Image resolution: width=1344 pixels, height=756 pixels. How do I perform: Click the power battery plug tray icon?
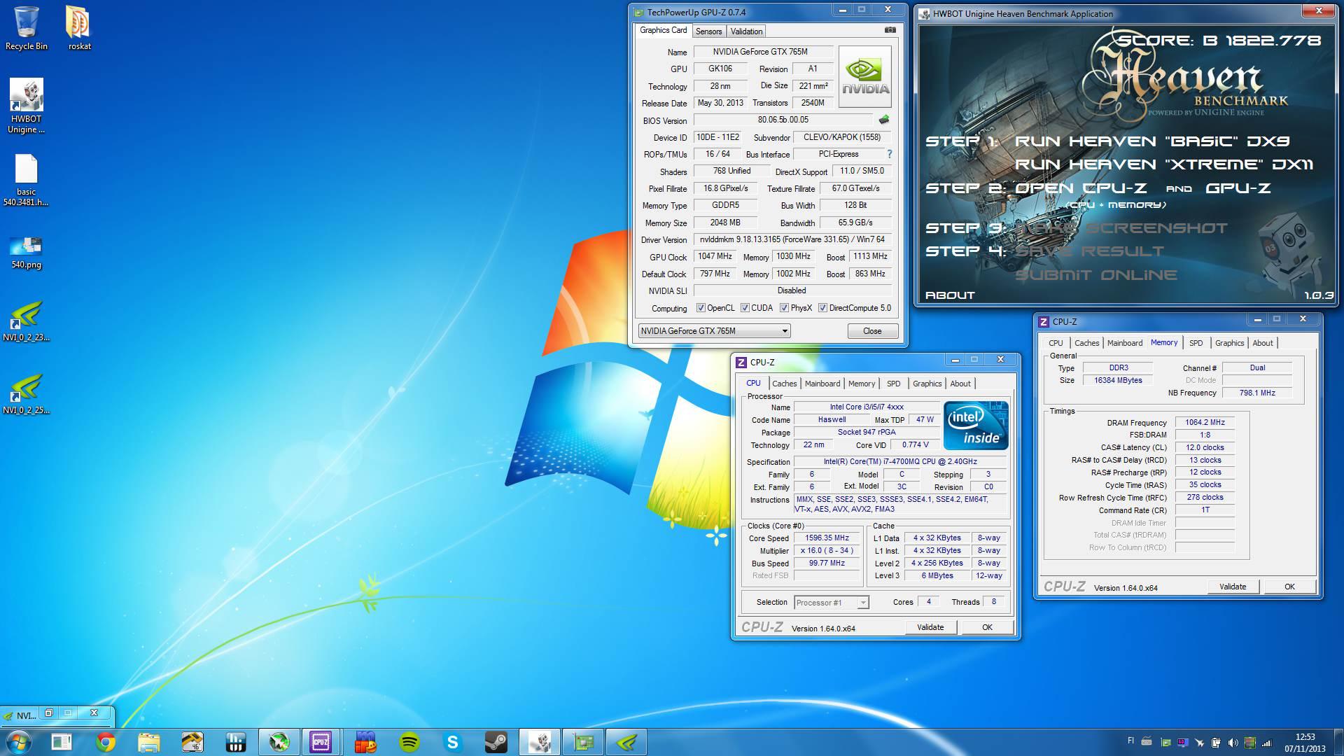coord(1216,742)
